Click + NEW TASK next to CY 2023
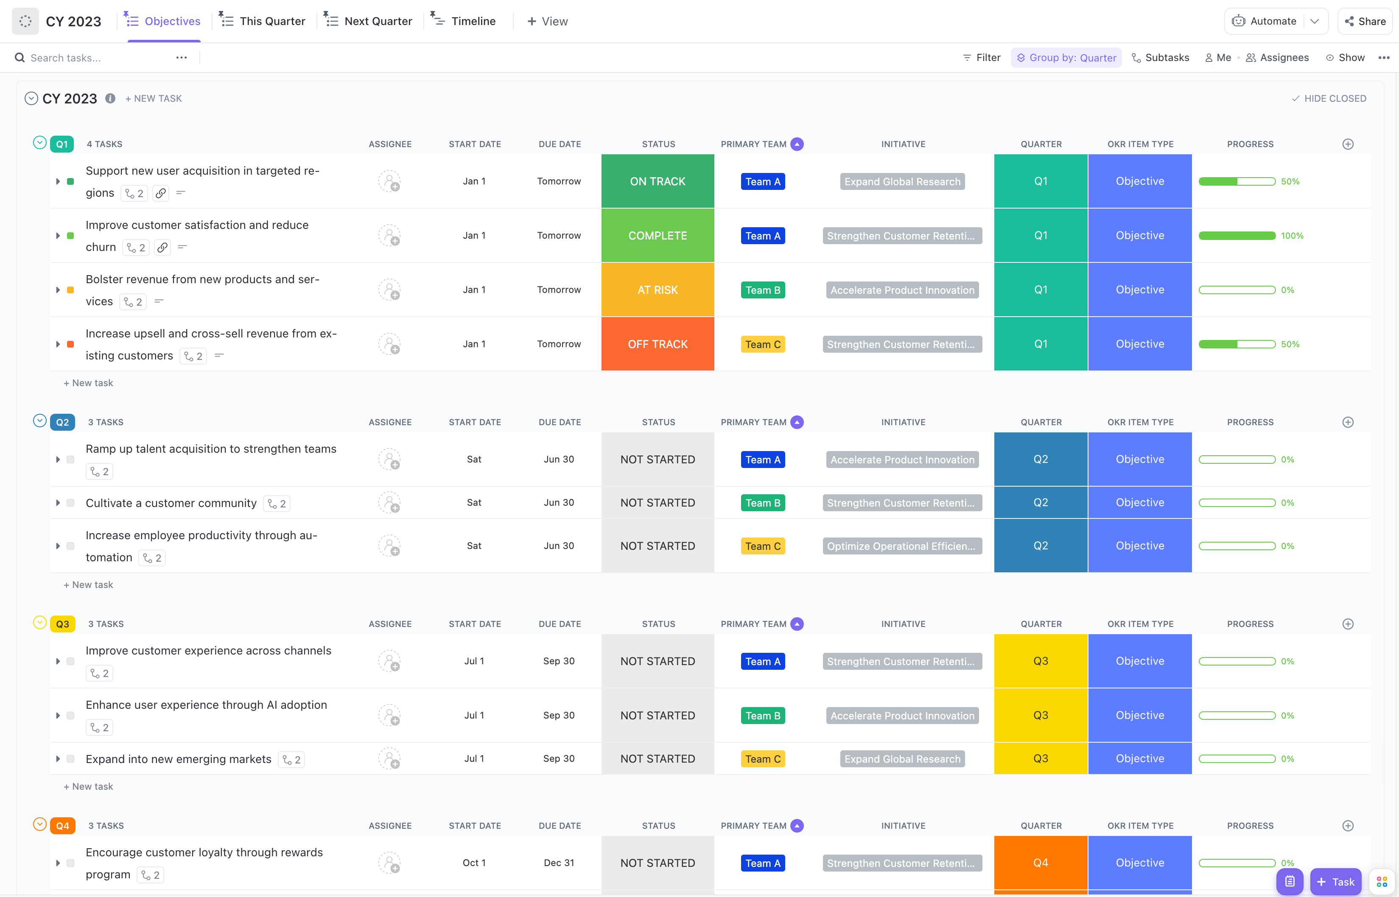The width and height of the screenshot is (1399, 897). [153, 98]
